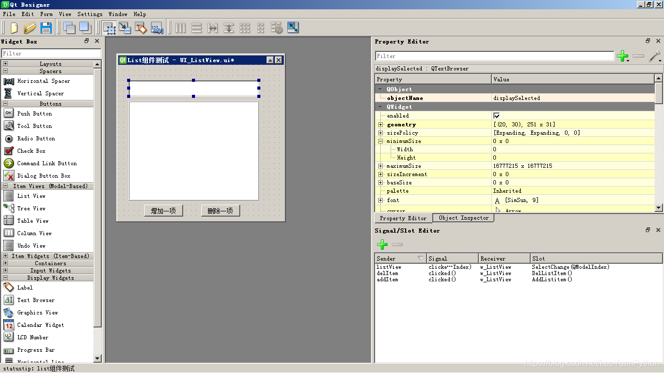Viewport: 664px width, 373px height.
Task: Click the 增加一项 button on the form
Action: coord(163,211)
